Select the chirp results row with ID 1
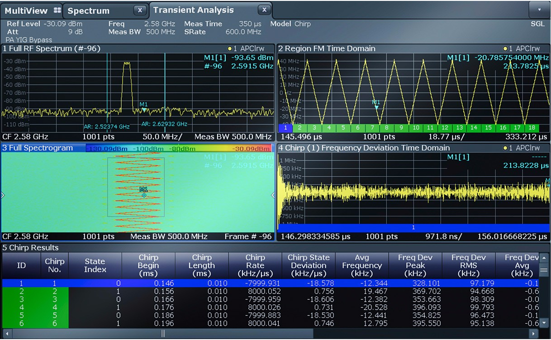This screenshot has width=551, height=340. click(271, 283)
